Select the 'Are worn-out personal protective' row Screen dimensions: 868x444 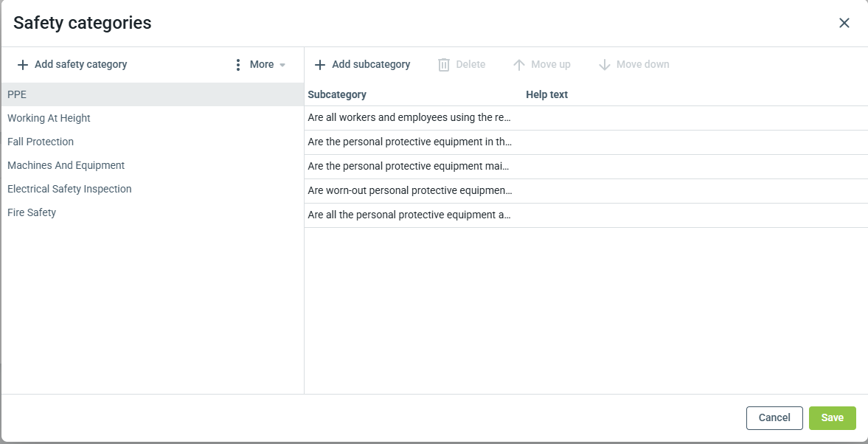[409, 191]
